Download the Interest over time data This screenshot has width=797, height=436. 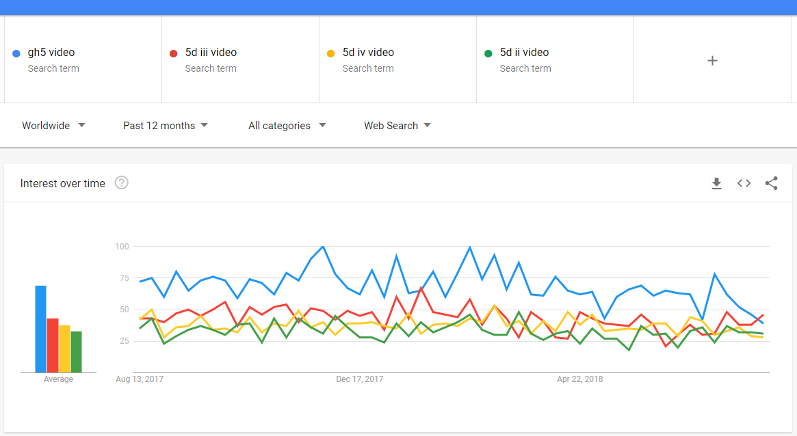[716, 183]
